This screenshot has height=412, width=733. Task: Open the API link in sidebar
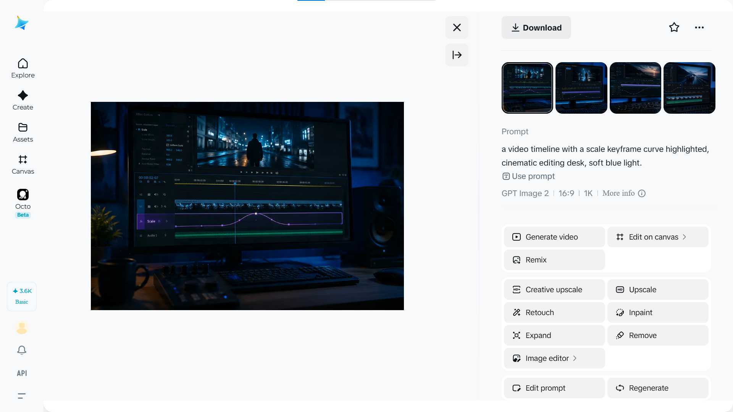coord(22,373)
